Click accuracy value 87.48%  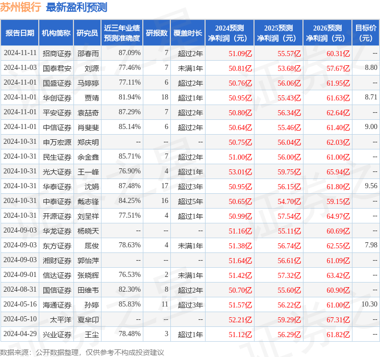click(130, 186)
